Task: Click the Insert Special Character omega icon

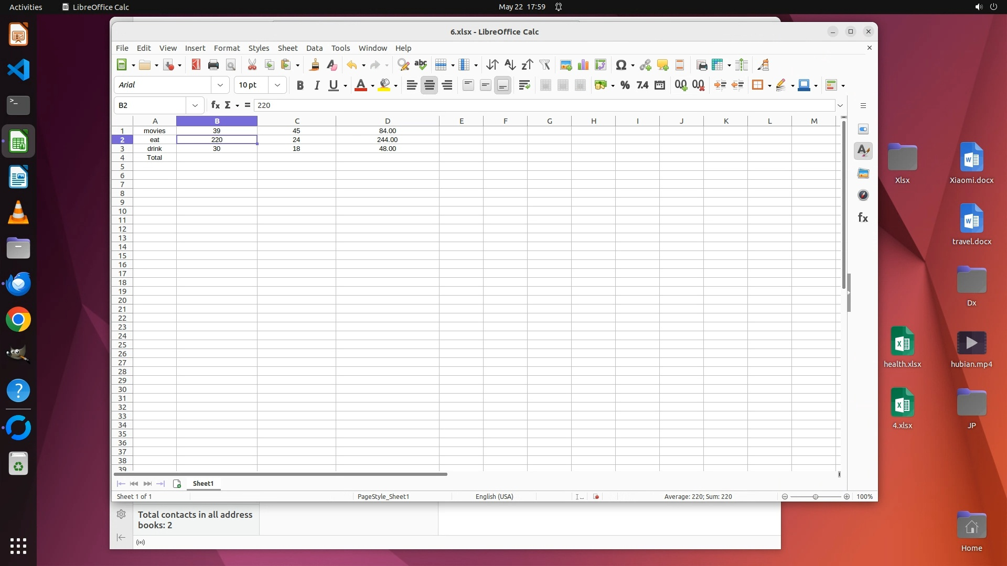Action: 621,65
